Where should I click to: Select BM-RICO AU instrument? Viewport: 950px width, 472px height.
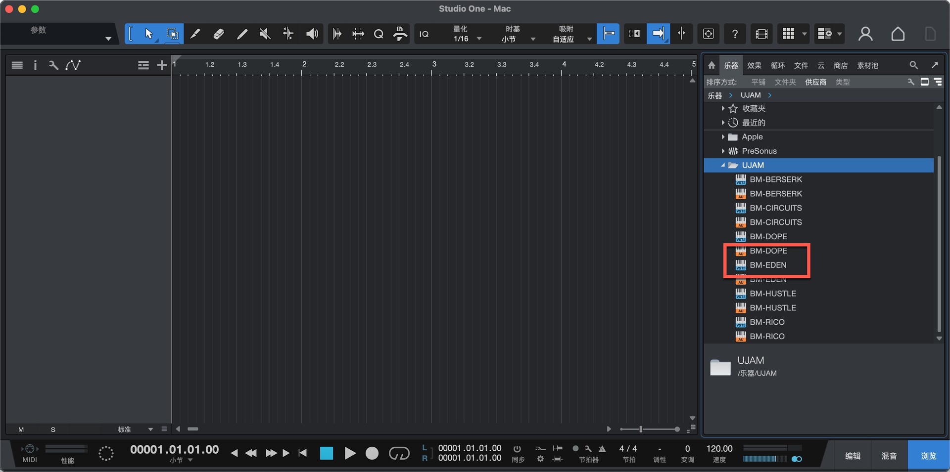tap(767, 337)
